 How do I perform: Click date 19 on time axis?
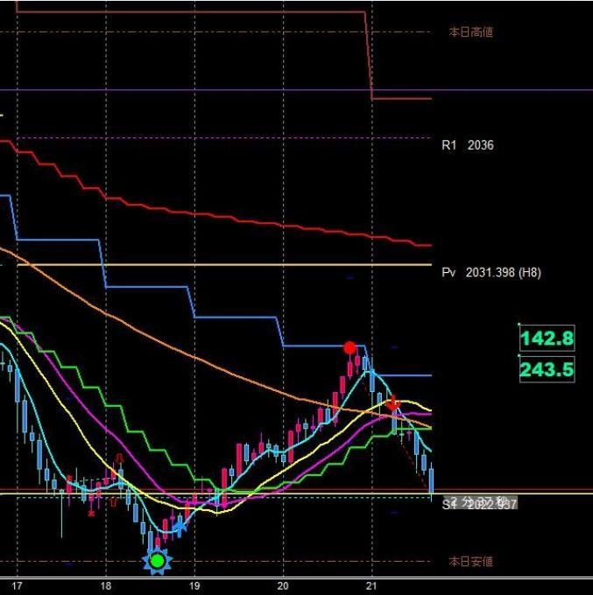(x=194, y=586)
